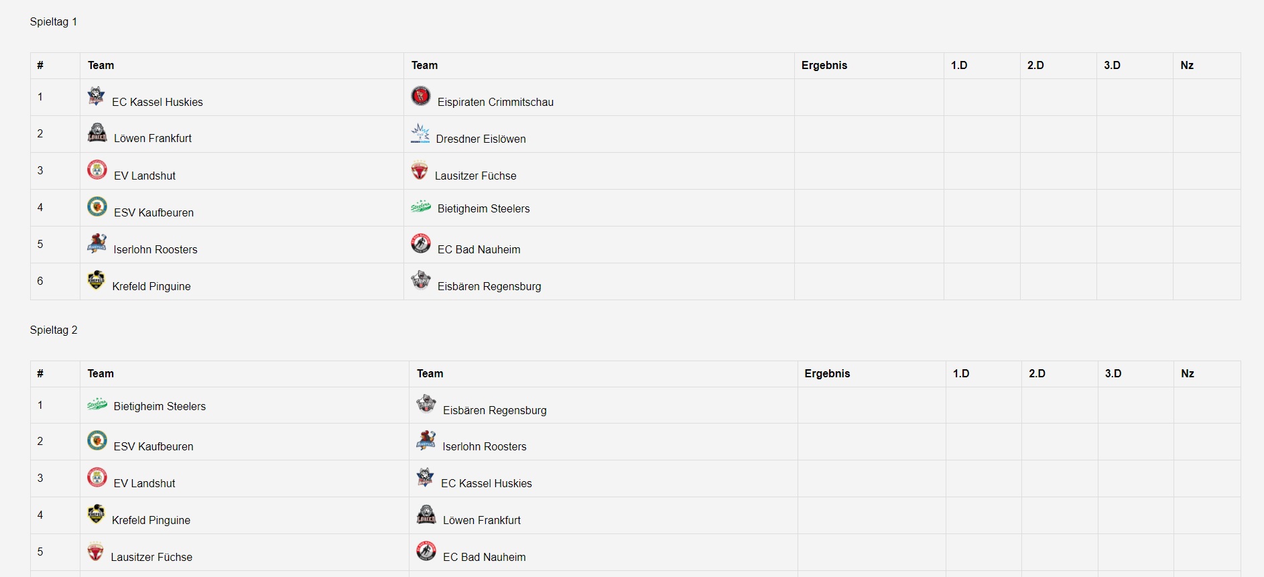The image size is (1264, 577).
Task: Open Dresdner Eislöwen team name
Action: coord(481,139)
